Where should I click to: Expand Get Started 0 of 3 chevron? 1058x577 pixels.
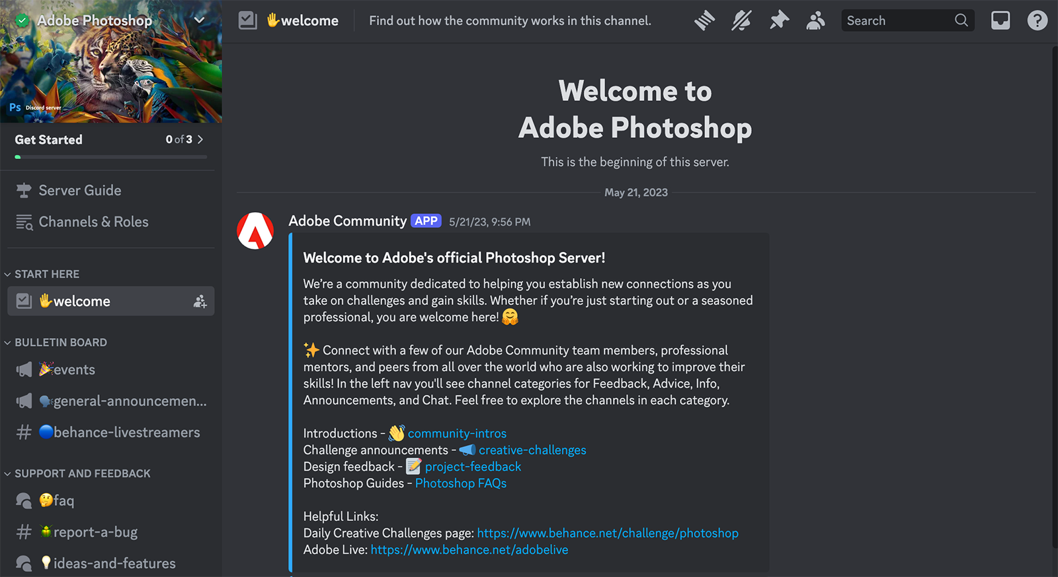200,139
